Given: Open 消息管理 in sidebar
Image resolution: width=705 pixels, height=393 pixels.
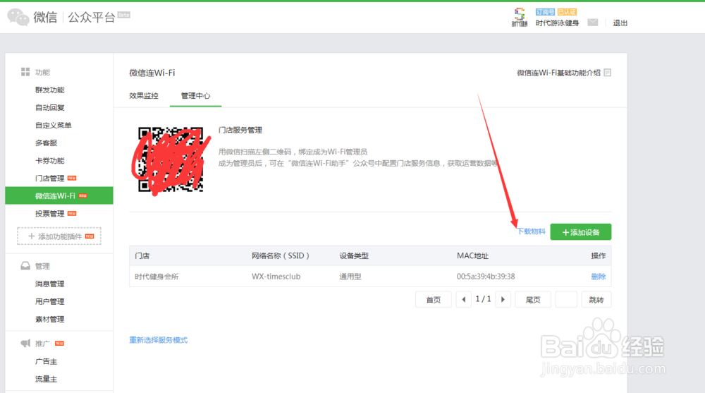Looking at the screenshot, I should point(49,284).
